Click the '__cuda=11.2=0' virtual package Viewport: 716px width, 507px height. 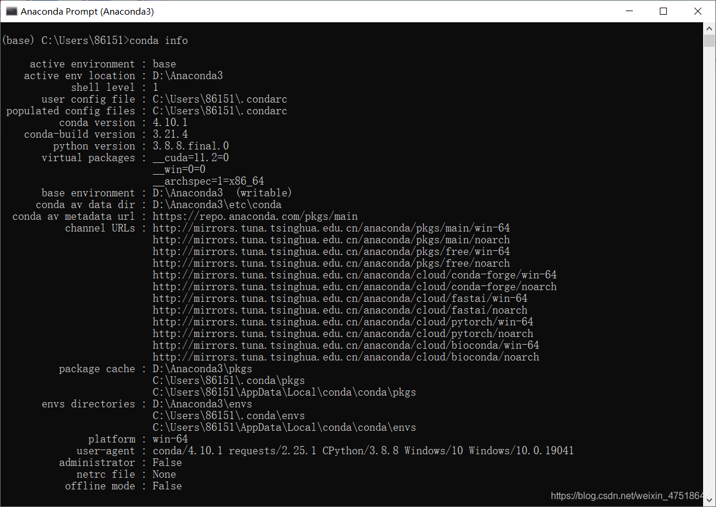(191, 158)
